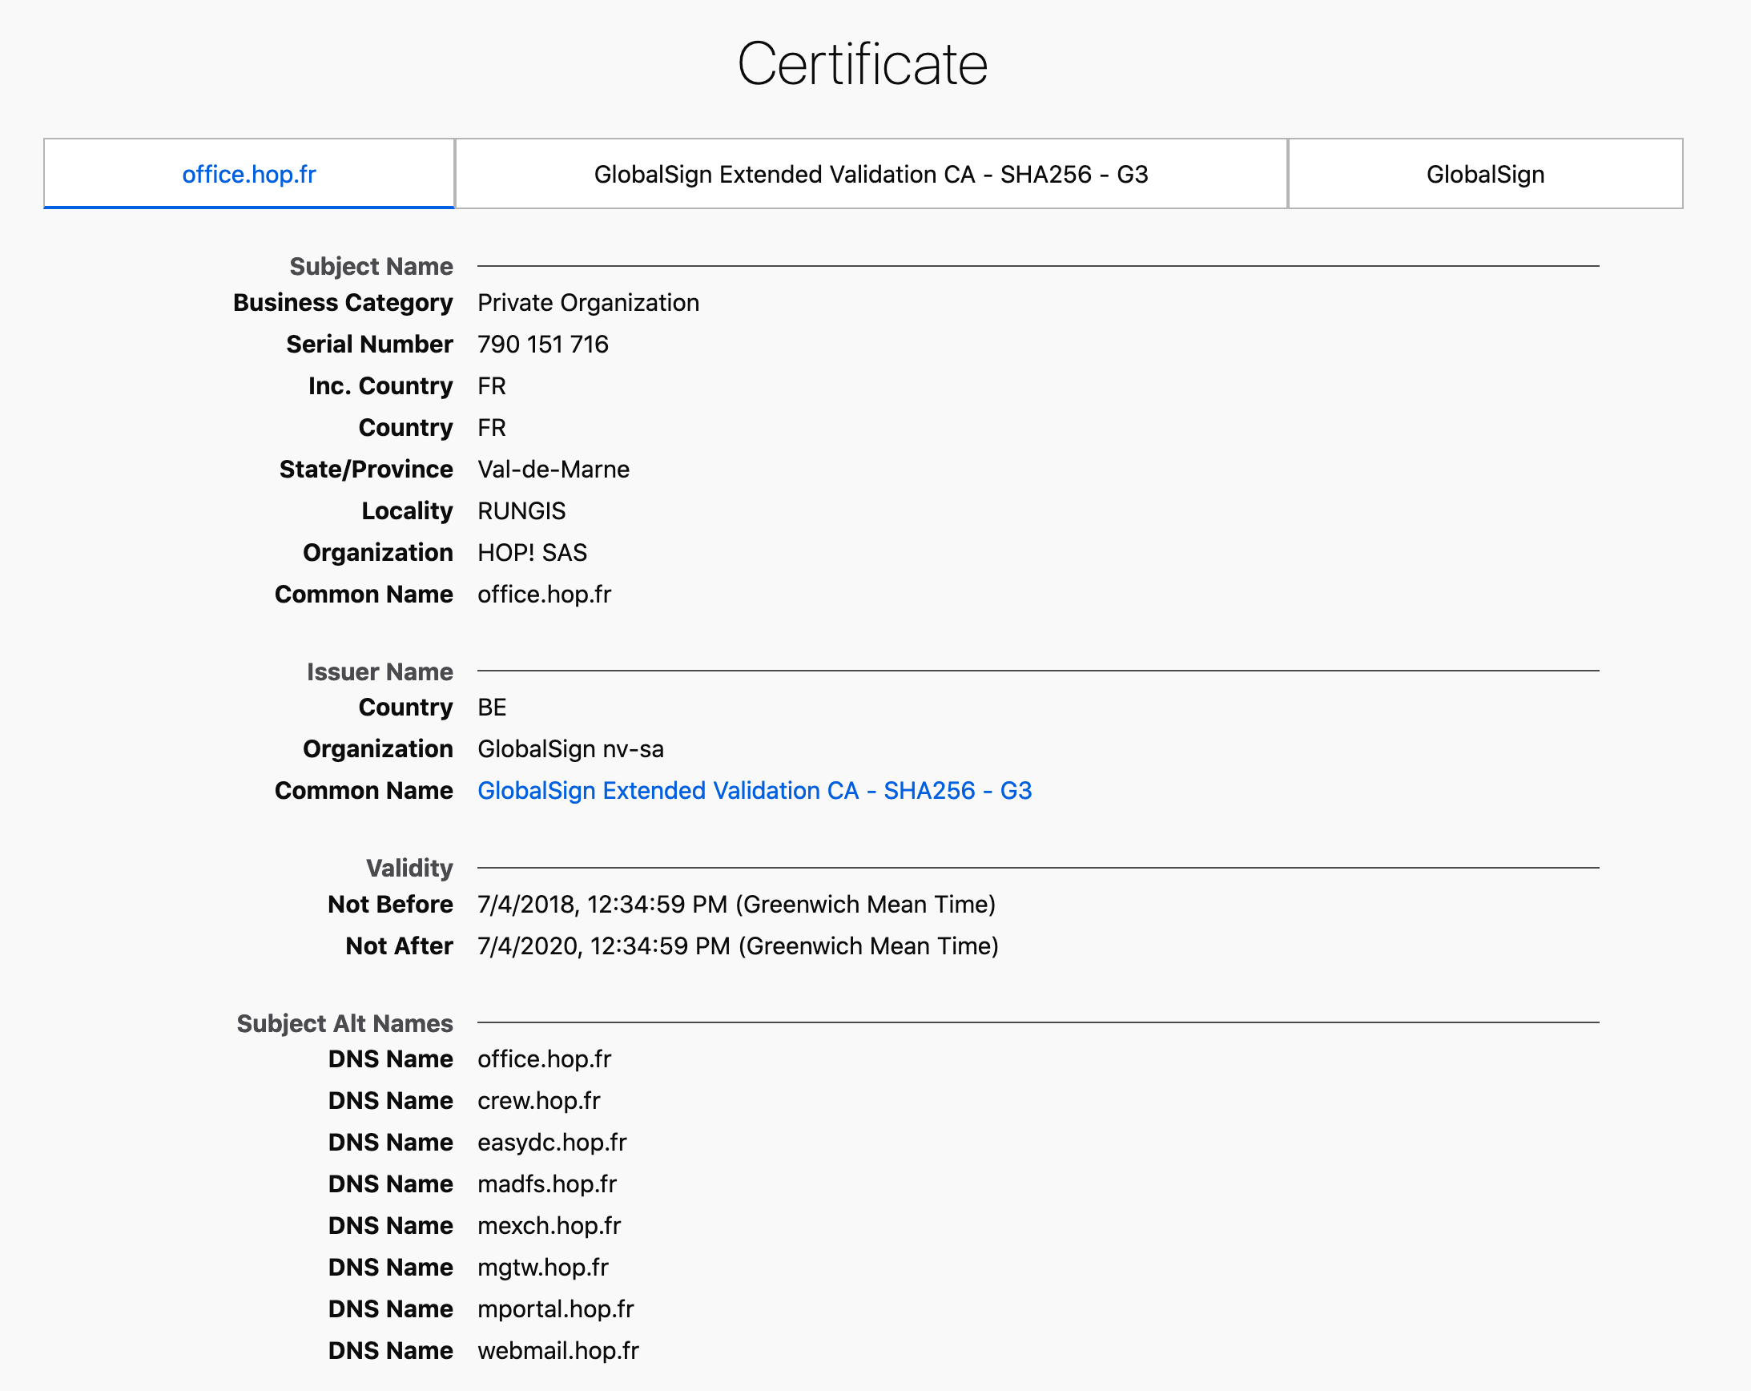Click the Not Before date value
Viewport: 1751px width, 1391px height.
point(736,905)
